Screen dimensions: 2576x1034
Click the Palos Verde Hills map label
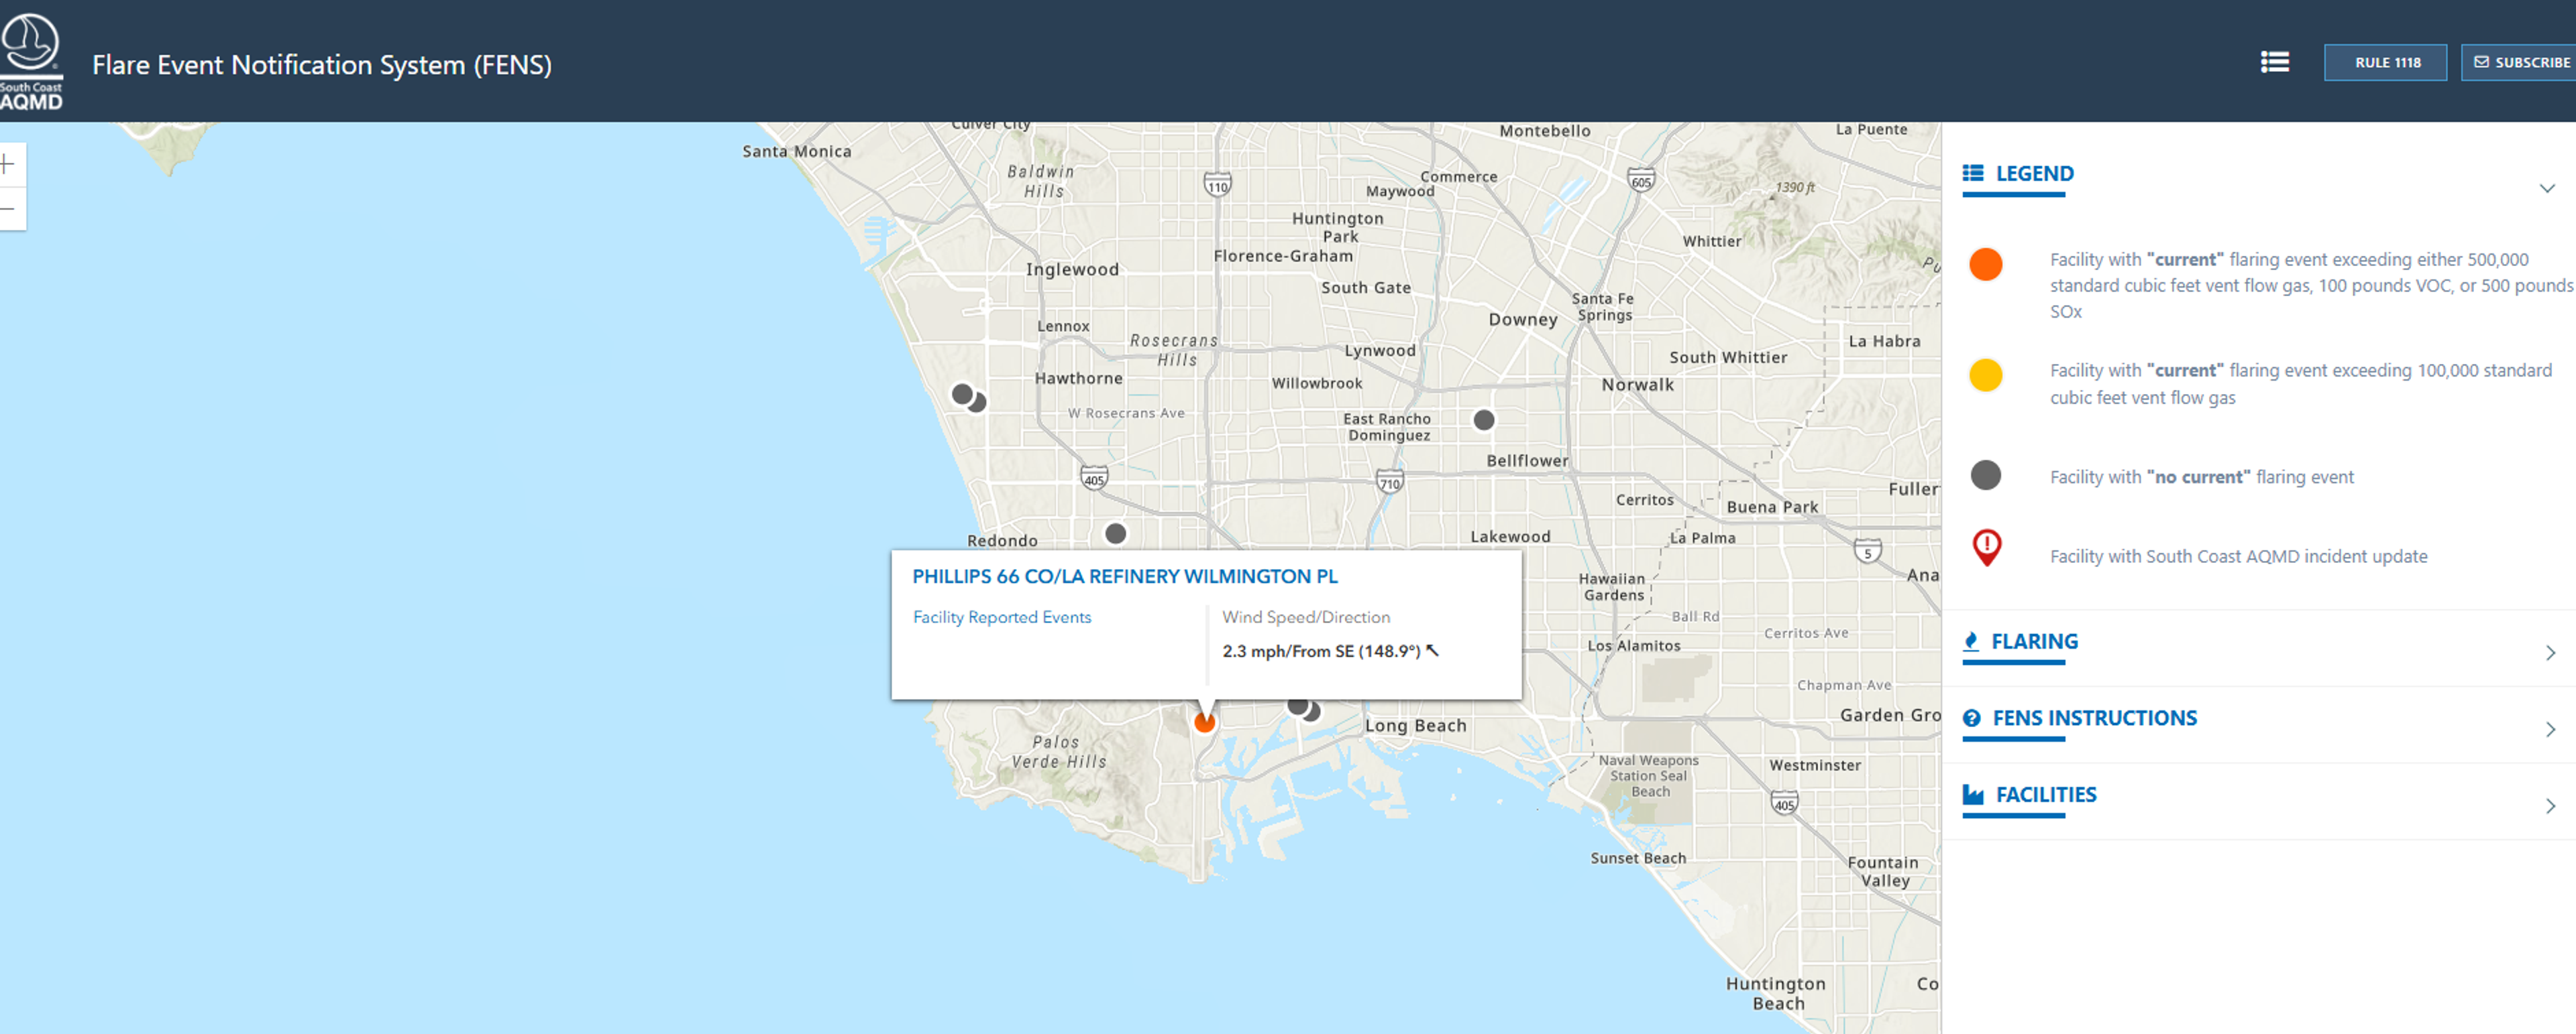tap(1059, 751)
